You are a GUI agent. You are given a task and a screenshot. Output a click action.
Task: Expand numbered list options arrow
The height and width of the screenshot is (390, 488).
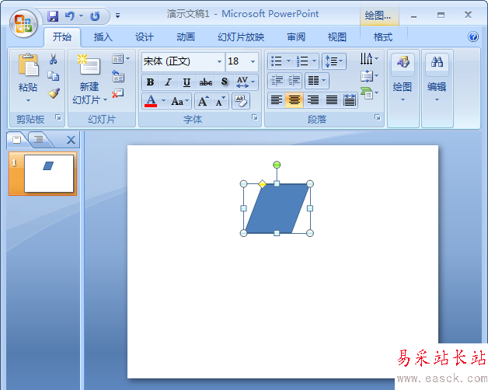click(315, 61)
